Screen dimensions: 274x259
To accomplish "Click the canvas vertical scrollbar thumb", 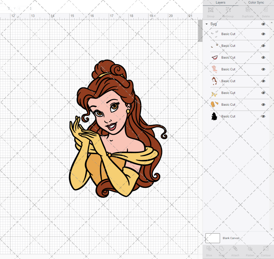I will pos(200,31).
